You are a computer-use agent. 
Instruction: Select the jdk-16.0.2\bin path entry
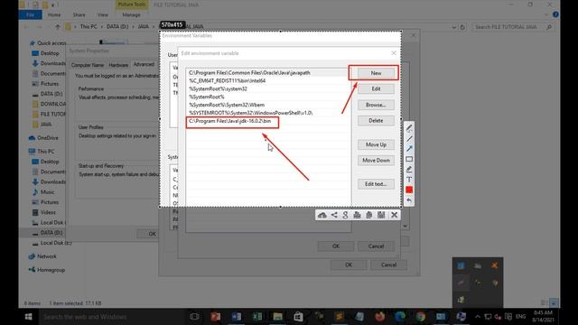click(268, 121)
